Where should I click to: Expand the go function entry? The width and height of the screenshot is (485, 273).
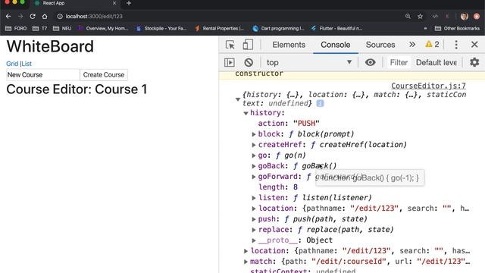pyautogui.click(x=254, y=155)
